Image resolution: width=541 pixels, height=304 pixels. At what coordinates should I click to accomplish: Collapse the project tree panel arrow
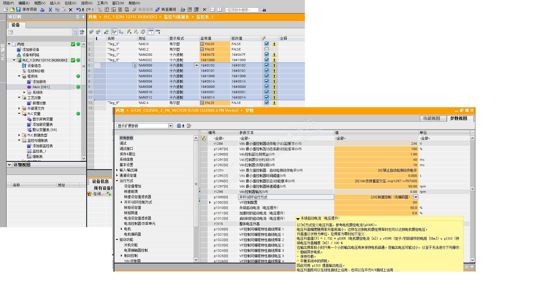[83, 17]
